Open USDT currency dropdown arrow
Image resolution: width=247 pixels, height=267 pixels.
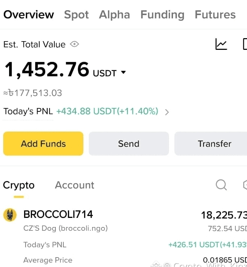click(123, 73)
